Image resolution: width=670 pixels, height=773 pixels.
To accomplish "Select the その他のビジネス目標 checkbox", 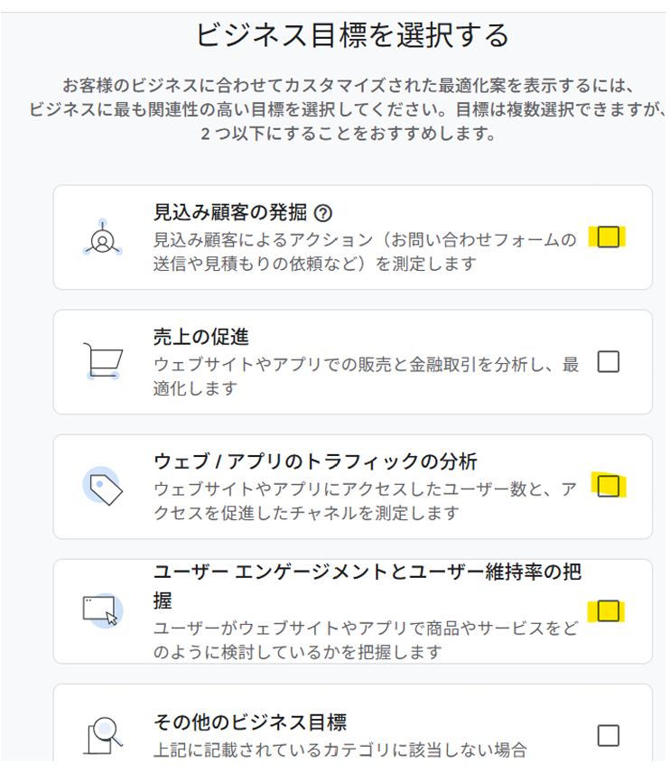I will 609,735.
